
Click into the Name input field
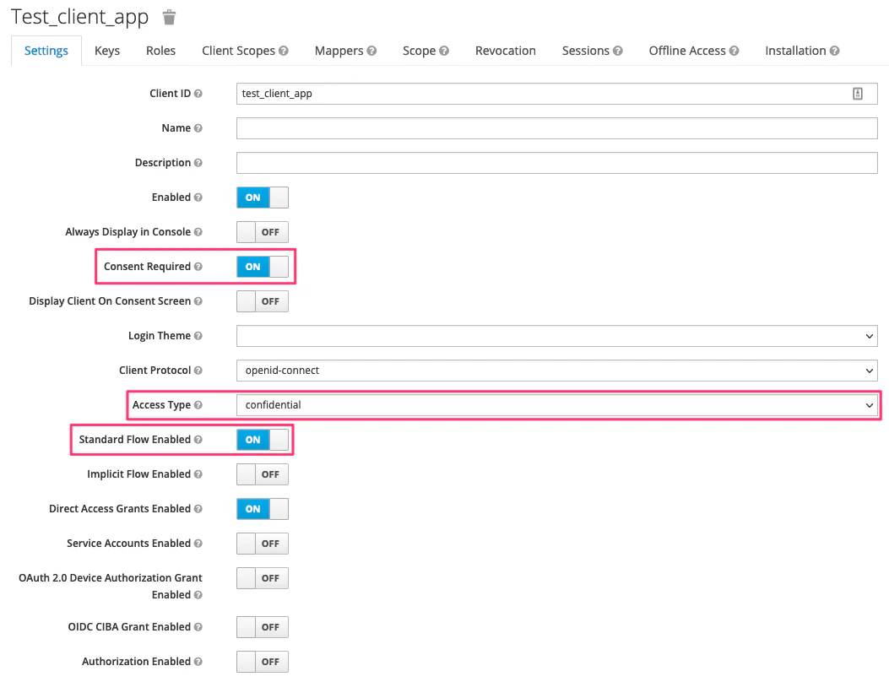click(x=556, y=128)
